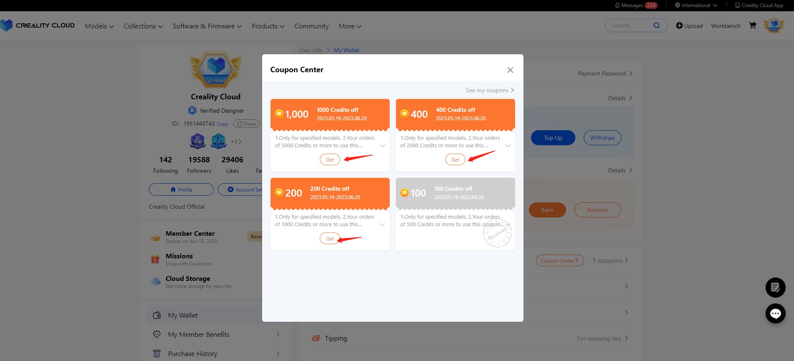This screenshot has height=361, width=794.
Task: Open the Workbench link
Action: [725, 26]
